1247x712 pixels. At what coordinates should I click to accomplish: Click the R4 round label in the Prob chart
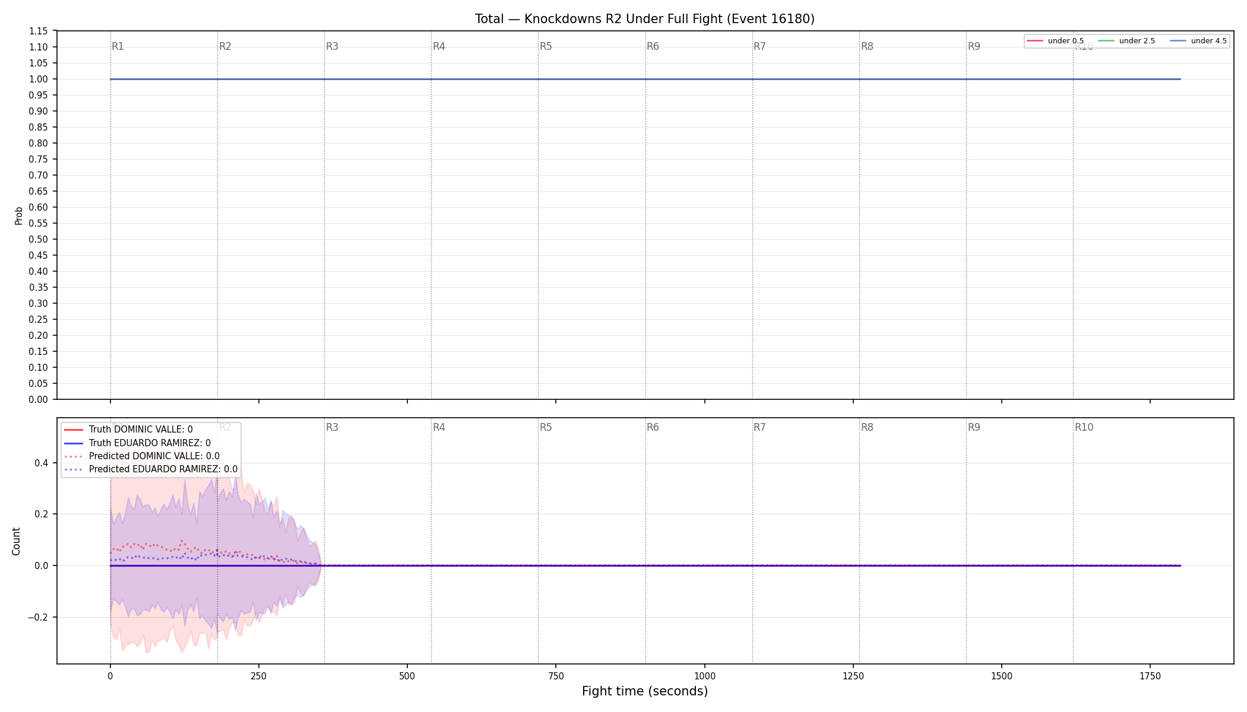pos(439,46)
